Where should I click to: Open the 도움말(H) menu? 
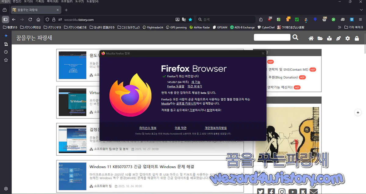(x=92, y=2)
